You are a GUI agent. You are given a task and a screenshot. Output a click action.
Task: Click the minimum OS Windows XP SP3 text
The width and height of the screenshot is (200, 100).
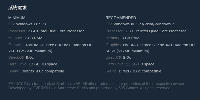pos(31,24)
